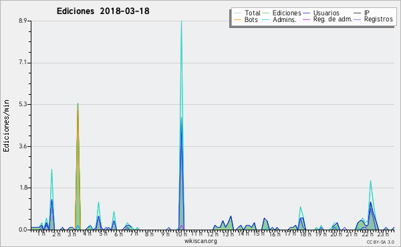Screen dimensions: 401x247
Task: Select the Ediciones legend entry
Action: click(x=287, y=13)
